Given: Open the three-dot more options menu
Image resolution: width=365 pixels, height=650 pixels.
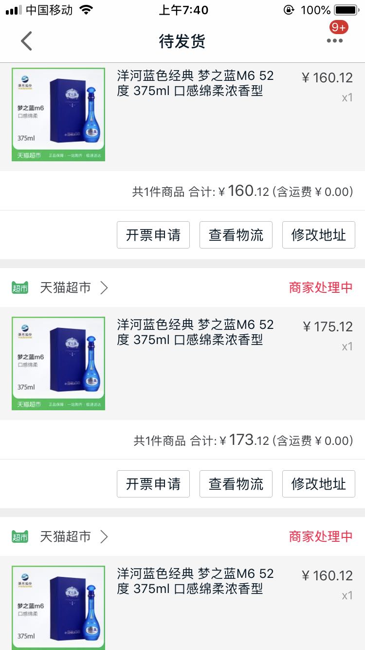Looking at the screenshot, I should tap(335, 41).
